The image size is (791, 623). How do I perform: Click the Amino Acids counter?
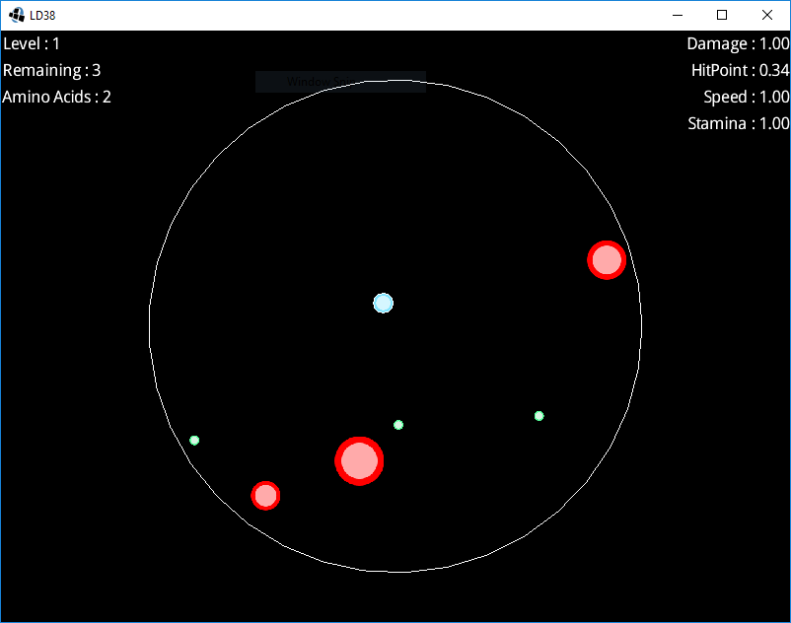(x=56, y=97)
